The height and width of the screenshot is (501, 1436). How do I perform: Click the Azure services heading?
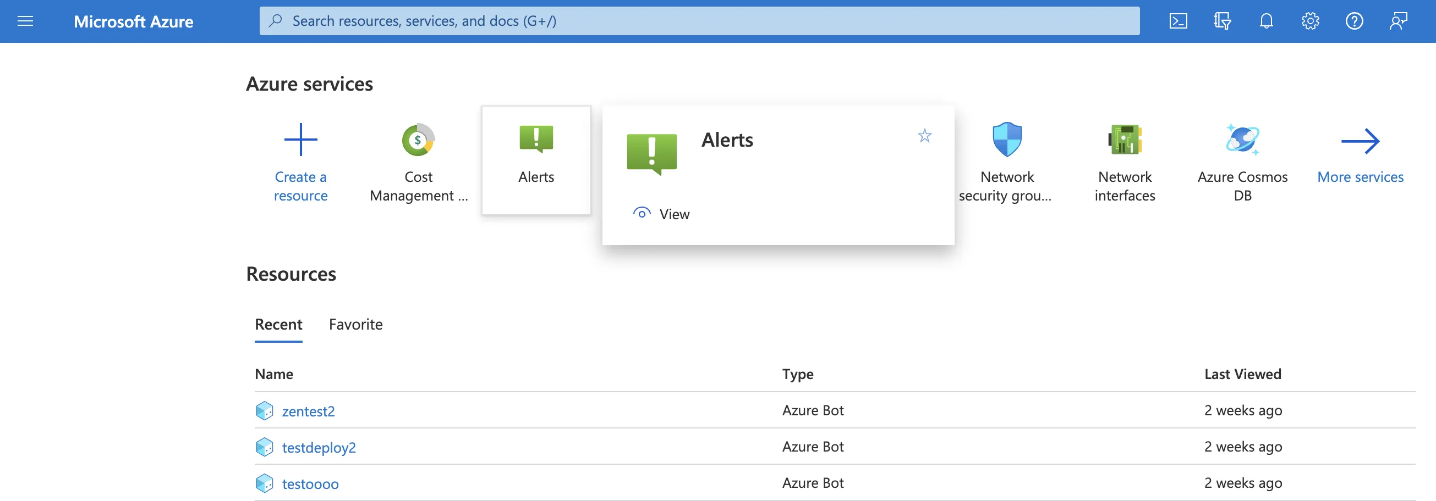pyautogui.click(x=309, y=83)
